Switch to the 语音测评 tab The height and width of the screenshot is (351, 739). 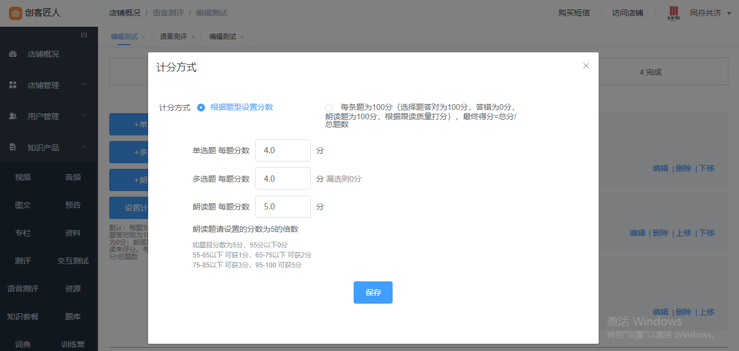click(173, 37)
